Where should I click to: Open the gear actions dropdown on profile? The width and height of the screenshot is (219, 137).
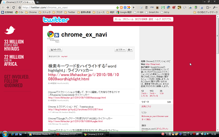click(130, 50)
